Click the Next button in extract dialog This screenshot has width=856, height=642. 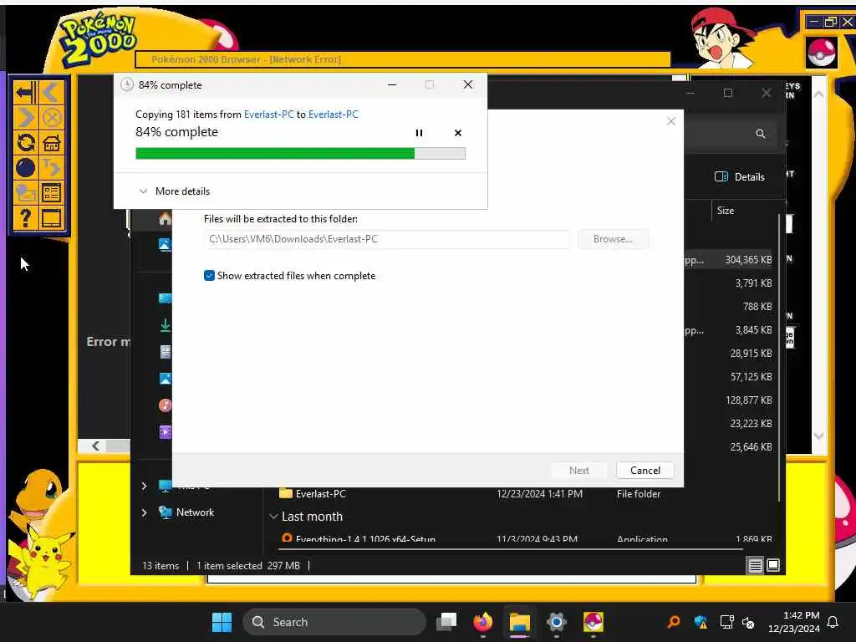click(578, 471)
